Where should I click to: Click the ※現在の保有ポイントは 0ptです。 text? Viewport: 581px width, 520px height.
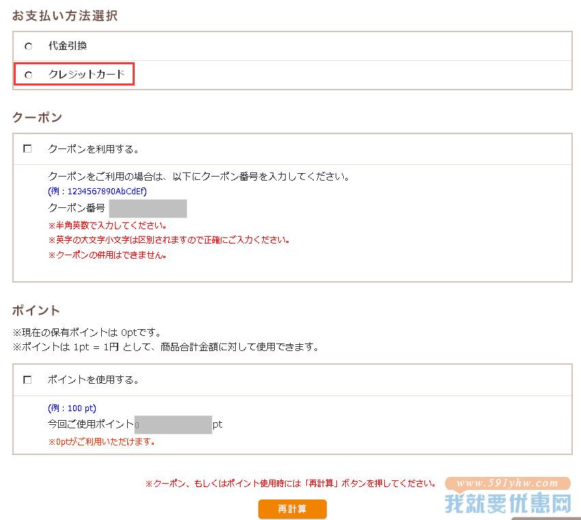pyautogui.click(x=87, y=333)
